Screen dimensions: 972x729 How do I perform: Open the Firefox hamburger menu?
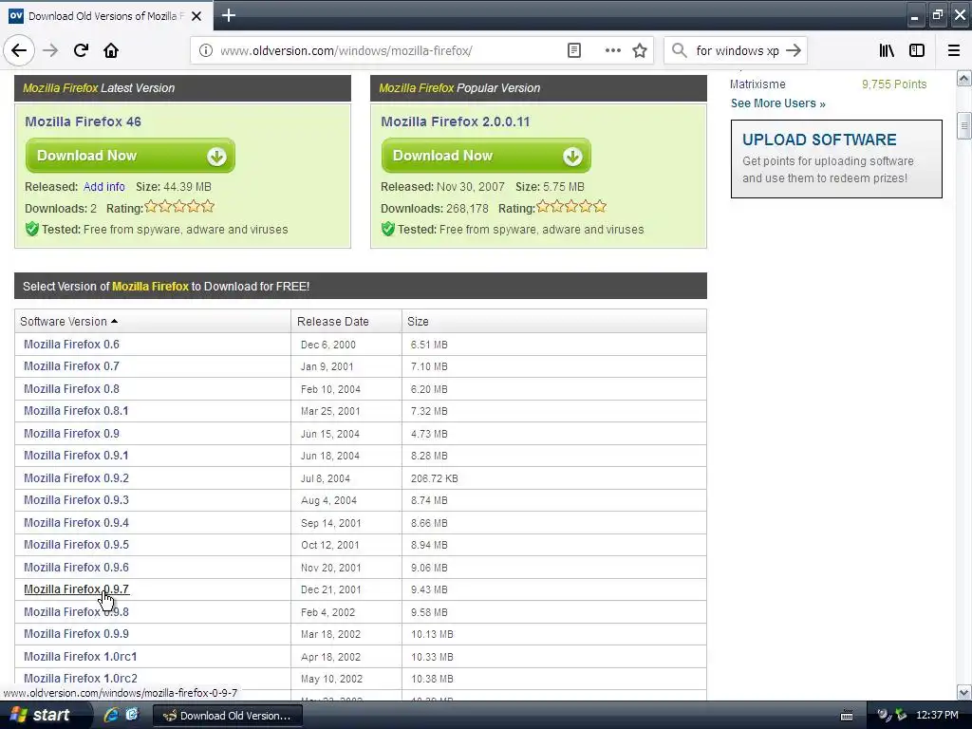coord(953,51)
